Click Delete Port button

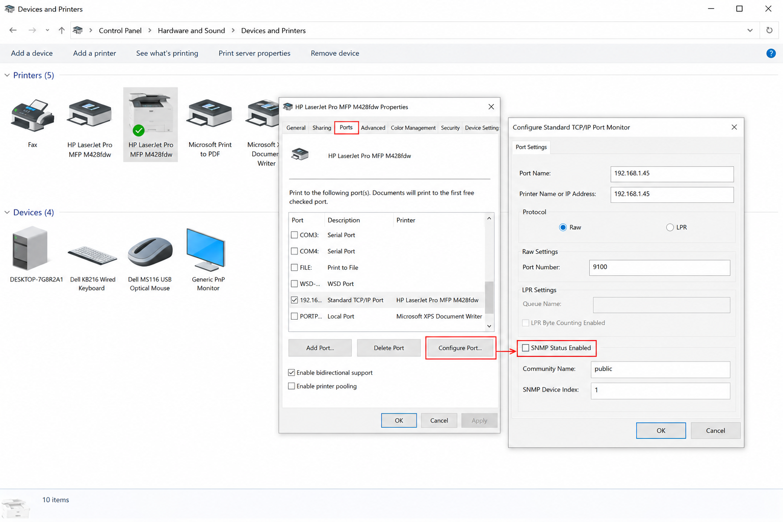[389, 348]
